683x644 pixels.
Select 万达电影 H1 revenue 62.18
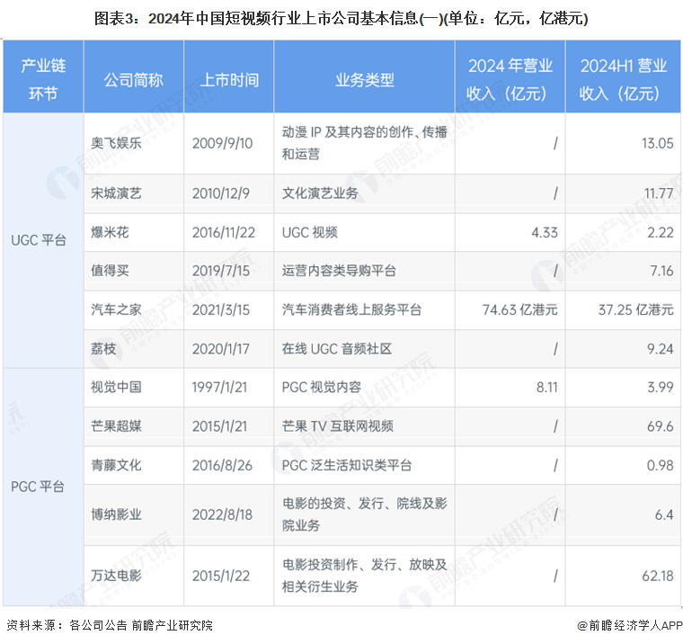tap(658, 576)
